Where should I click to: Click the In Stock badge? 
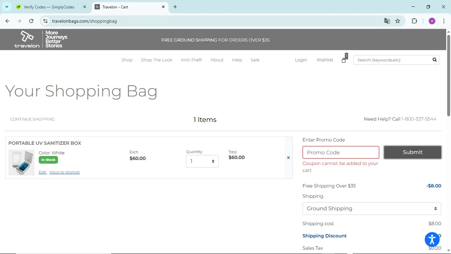48,160
